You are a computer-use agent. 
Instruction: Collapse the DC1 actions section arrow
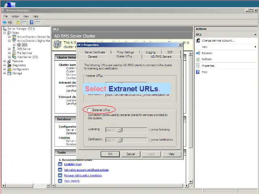(x=255, y=34)
